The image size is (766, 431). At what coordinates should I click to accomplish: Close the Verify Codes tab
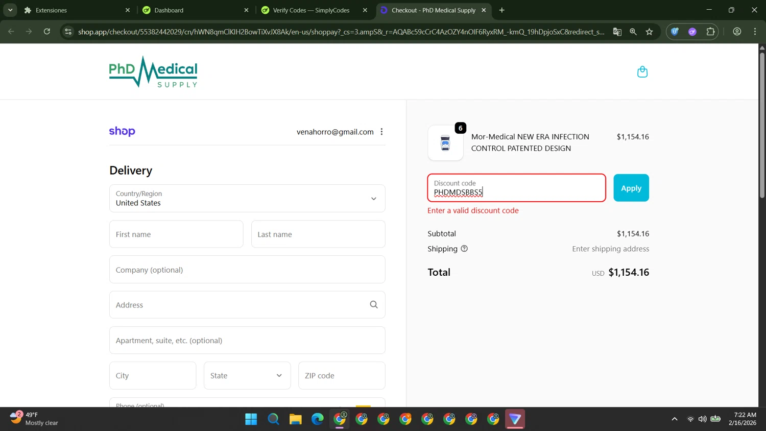[x=365, y=10]
